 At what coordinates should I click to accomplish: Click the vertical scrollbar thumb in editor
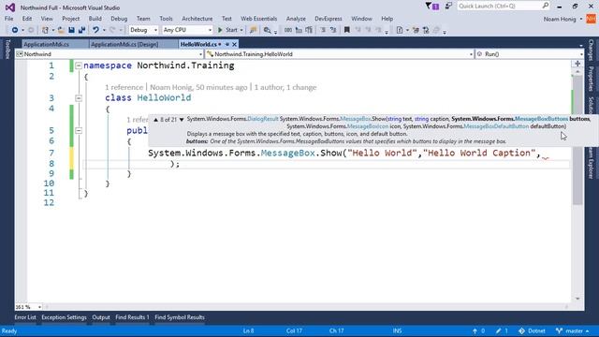[577, 139]
